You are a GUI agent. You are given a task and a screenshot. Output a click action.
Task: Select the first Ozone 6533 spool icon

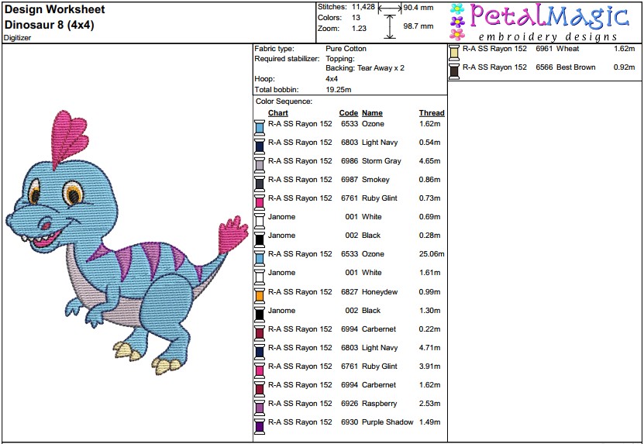click(x=259, y=127)
